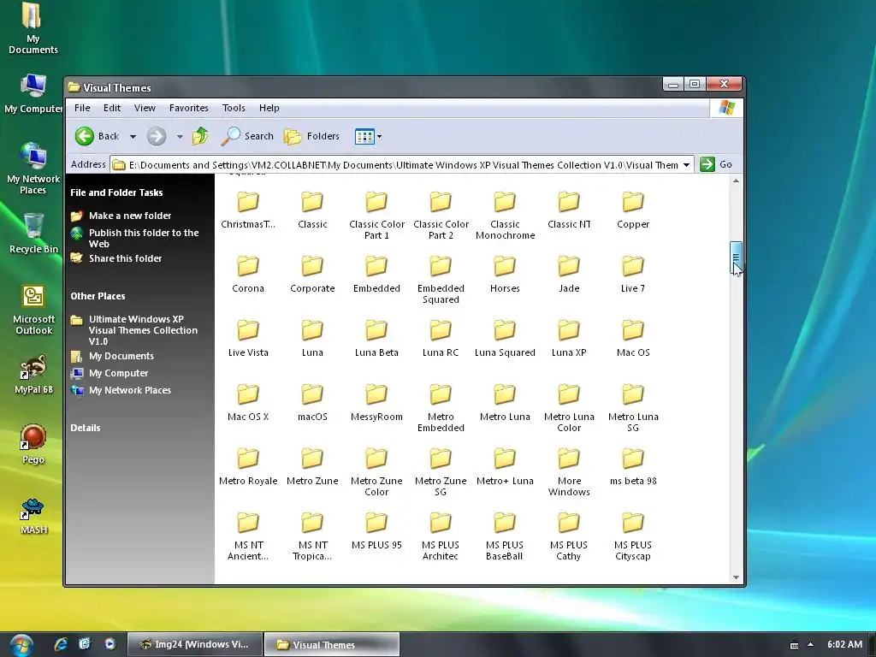The width and height of the screenshot is (876, 657).
Task: Click the Up folder toolbar icon
Action: [x=200, y=136]
